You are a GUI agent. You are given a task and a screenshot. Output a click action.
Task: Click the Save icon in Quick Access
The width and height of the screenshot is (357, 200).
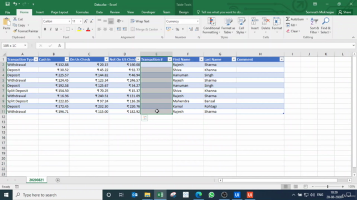(x=7, y=4)
